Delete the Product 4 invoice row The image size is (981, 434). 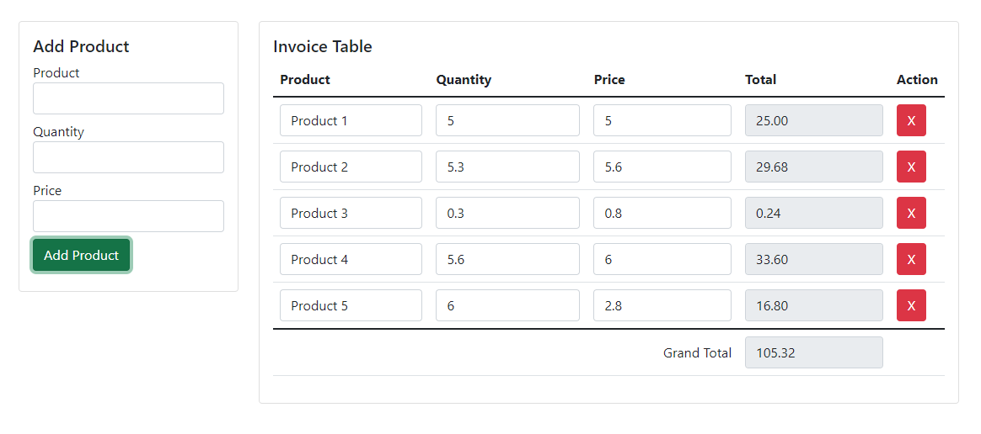911,259
